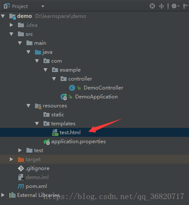Click the templates folder icon
Image resolution: width=189 pixels, height=205 pixels.
click(47, 124)
